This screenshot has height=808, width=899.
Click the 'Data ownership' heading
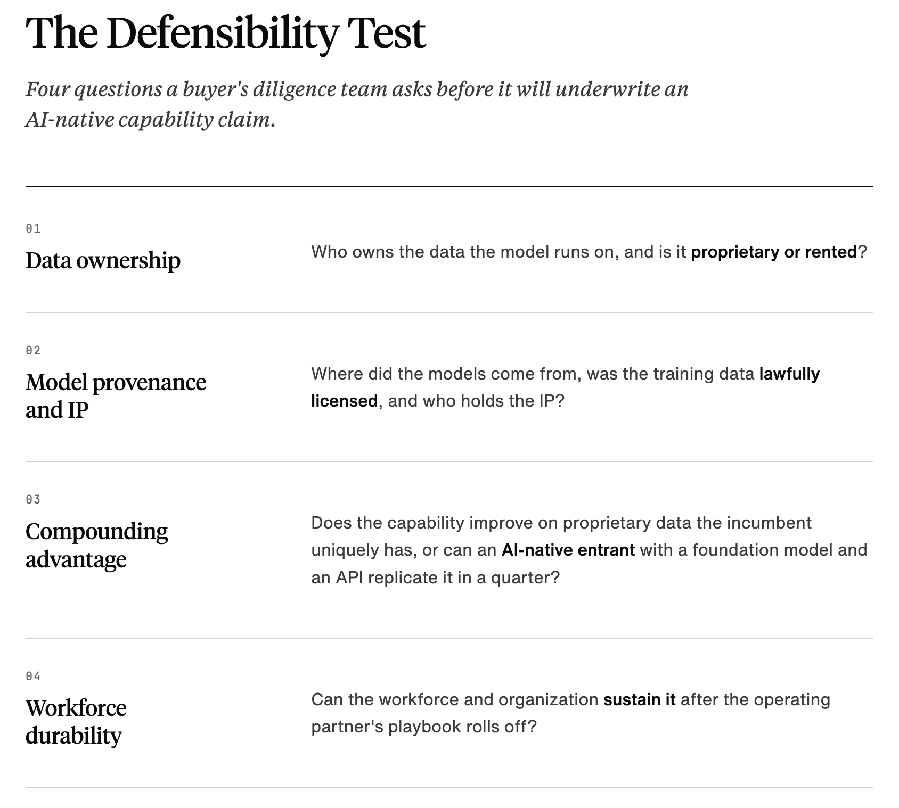pyautogui.click(x=103, y=260)
